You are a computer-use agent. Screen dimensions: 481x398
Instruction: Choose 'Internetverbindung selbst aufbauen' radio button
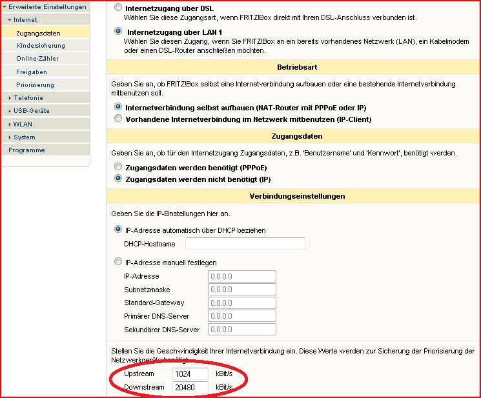point(118,108)
